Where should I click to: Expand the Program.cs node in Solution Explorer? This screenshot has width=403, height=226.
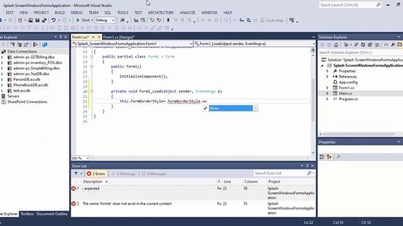pyautogui.click(x=327, y=99)
